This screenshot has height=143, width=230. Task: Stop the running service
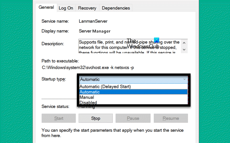pos(95,118)
